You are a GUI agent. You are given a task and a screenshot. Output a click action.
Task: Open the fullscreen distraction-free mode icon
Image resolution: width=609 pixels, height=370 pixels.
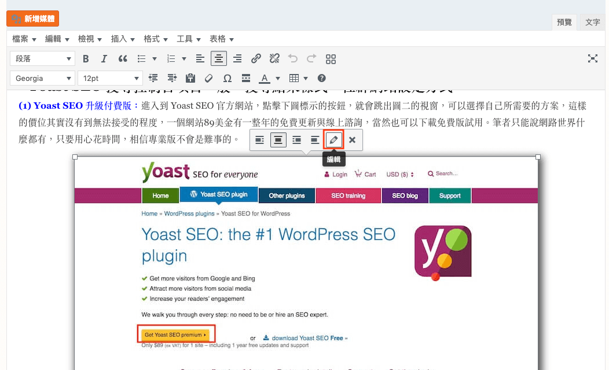pyautogui.click(x=593, y=58)
